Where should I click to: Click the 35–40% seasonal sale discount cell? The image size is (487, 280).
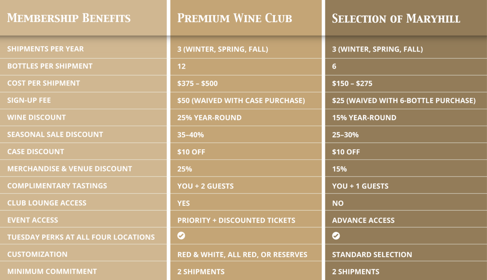[191, 134]
